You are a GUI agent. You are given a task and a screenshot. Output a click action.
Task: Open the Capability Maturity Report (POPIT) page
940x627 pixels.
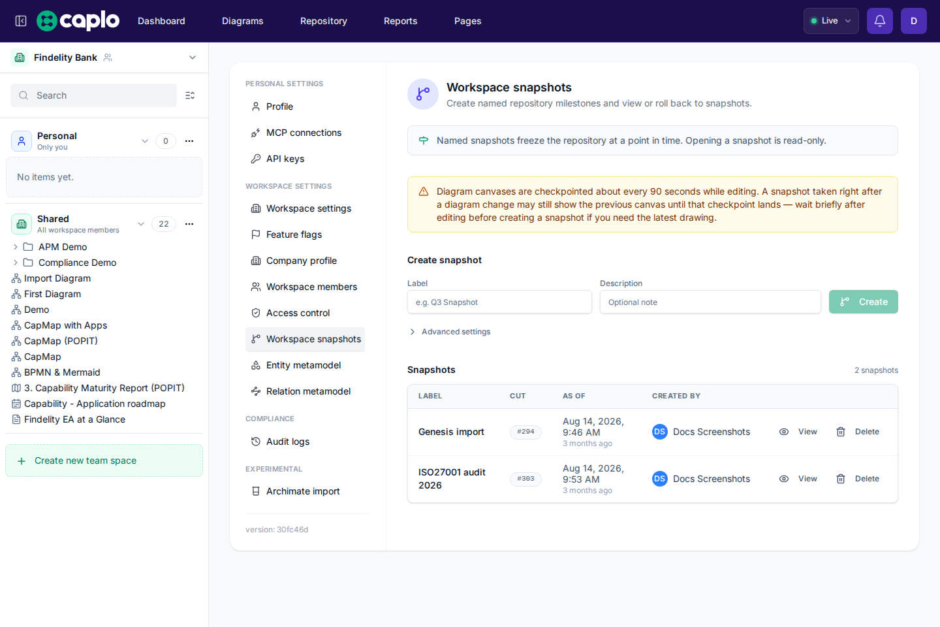[104, 388]
